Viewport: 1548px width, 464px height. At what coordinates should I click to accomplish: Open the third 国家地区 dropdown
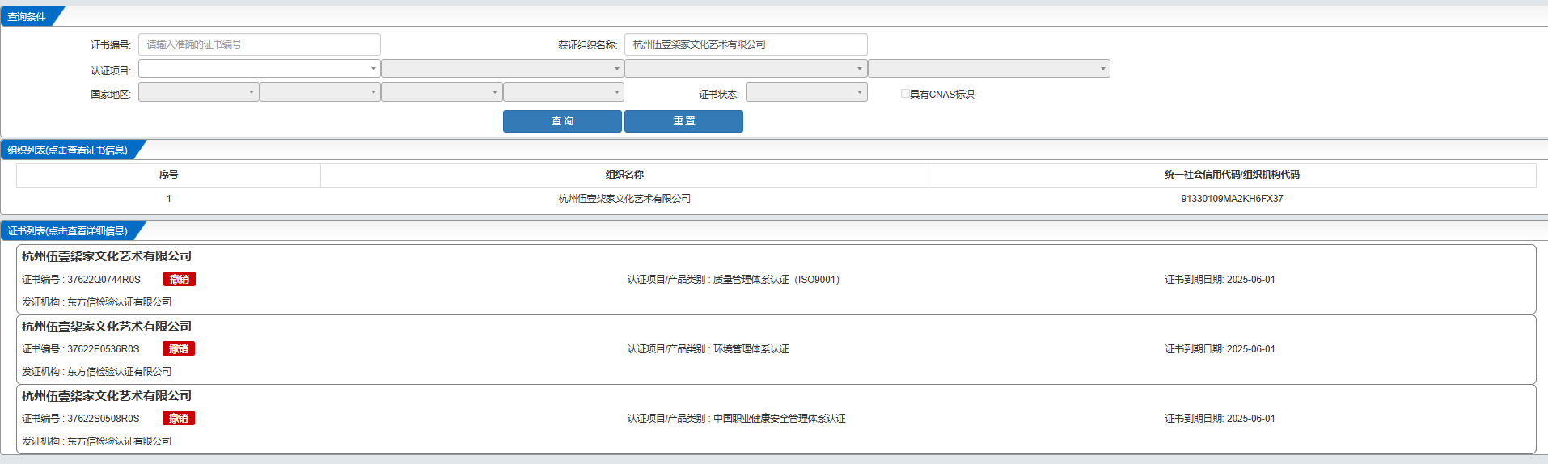[442, 92]
